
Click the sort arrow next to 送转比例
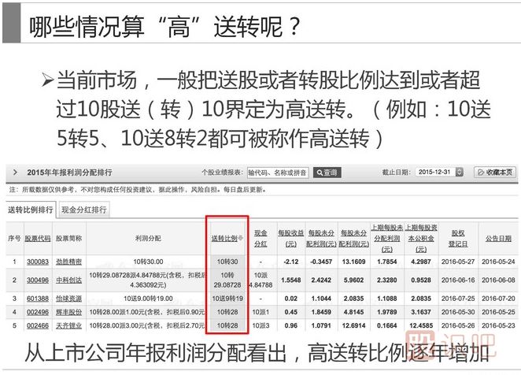[241, 236]
